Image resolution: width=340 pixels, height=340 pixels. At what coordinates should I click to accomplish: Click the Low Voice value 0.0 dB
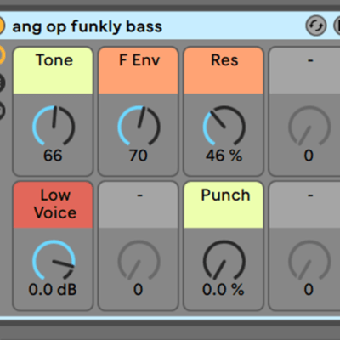pyautogui.click(x=53, y=290)
